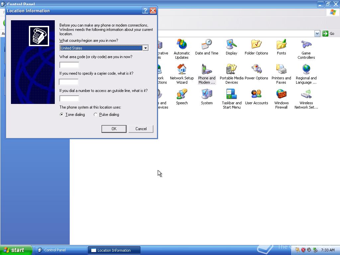The image size is (340, 255).
Task: Switch to Control Panel taskbar button
Action: click(x=60, y=250)
